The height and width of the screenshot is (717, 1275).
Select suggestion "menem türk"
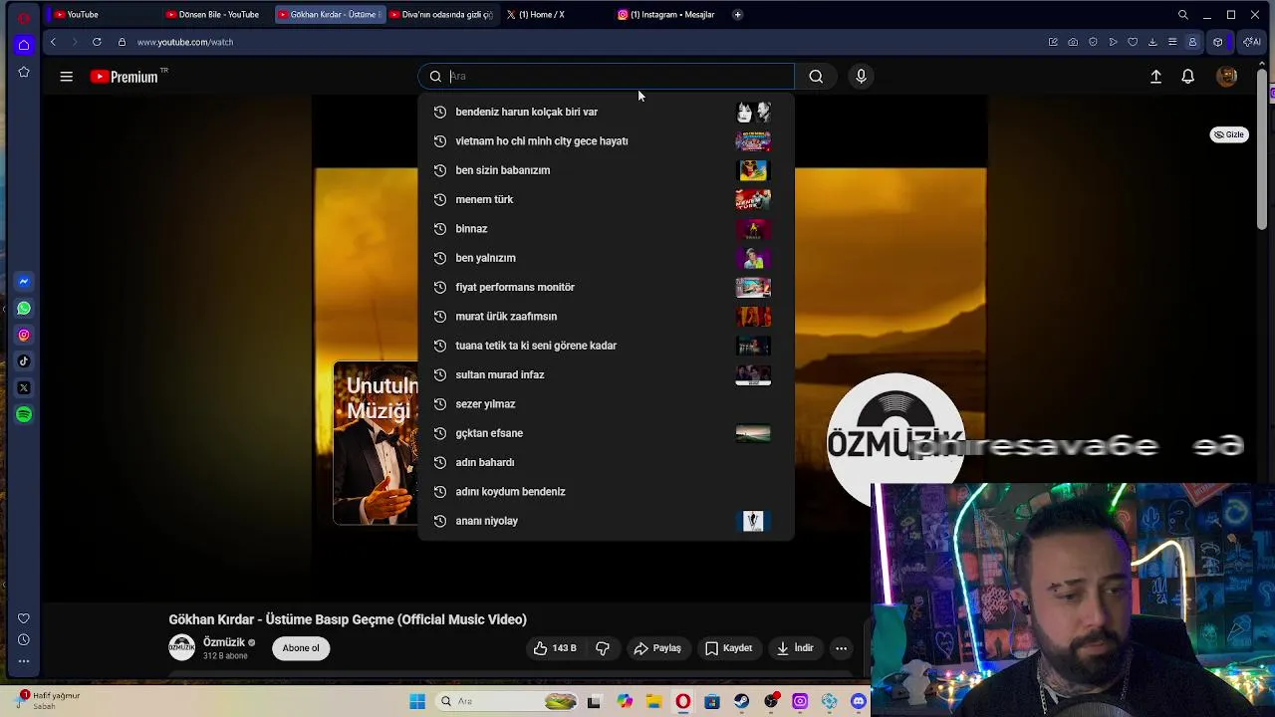coord(606,199)
